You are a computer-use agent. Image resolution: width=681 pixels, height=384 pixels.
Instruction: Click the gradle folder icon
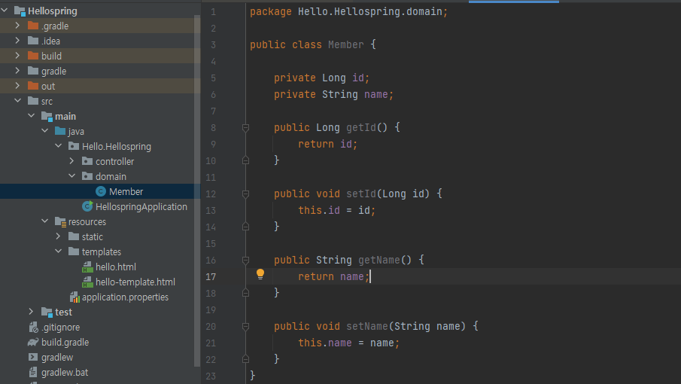click(33, 71)
